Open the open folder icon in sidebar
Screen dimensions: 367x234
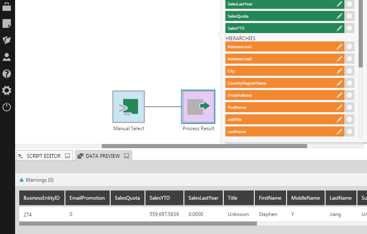[7, 40]
